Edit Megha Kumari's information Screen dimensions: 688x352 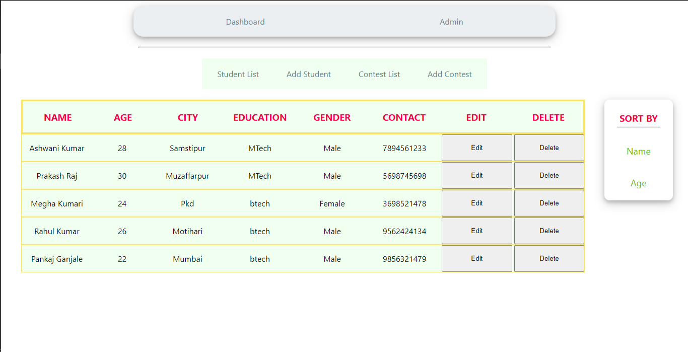pos(476,202)
